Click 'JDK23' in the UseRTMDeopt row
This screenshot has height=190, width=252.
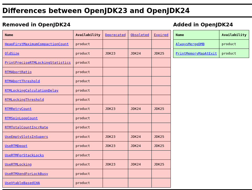(x=110, y=146)
